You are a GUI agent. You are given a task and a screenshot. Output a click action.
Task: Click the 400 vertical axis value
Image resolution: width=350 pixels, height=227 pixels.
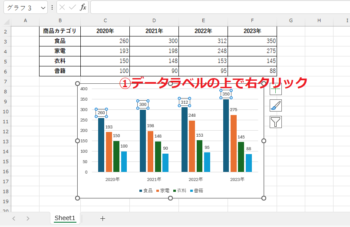point(84,89)
